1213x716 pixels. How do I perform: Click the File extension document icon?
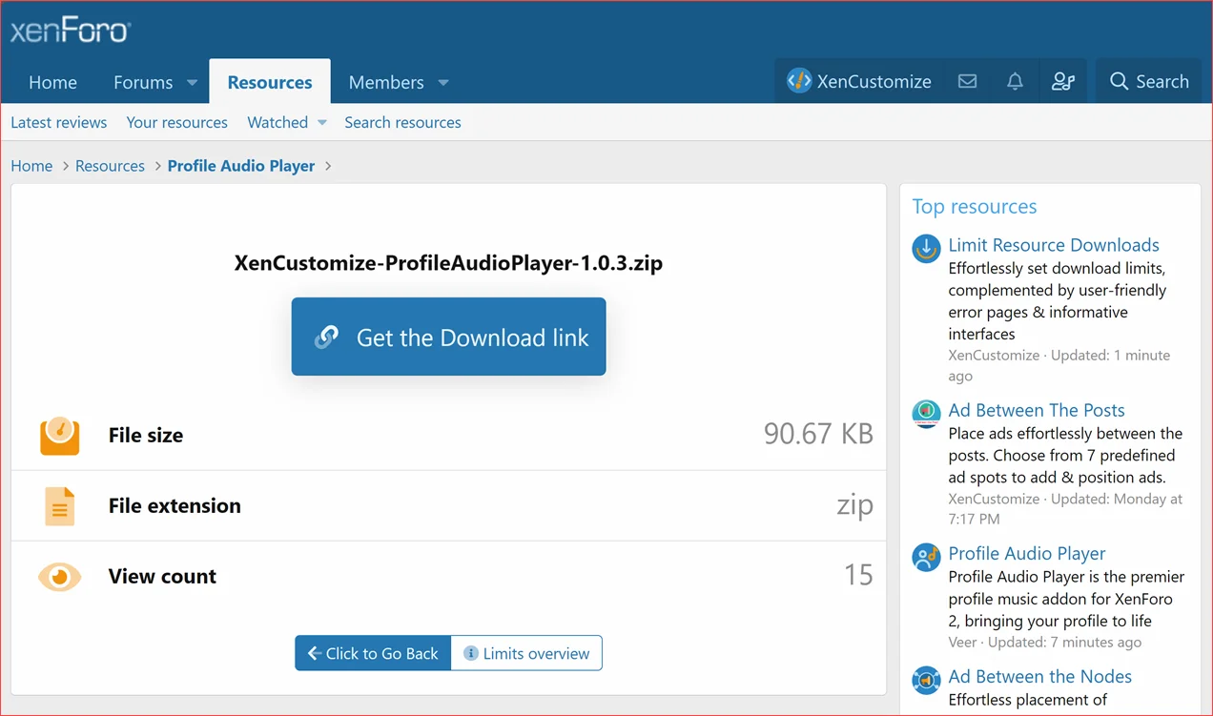coord(59,505)
